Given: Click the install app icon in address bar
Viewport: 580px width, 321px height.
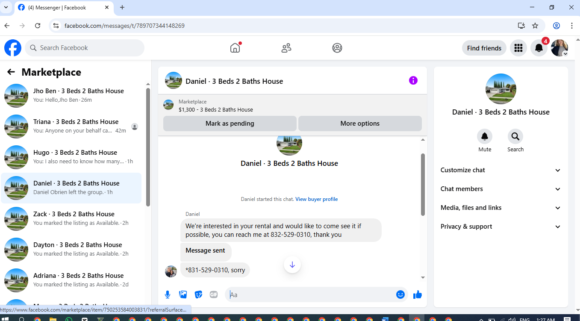Looking at the screenshot, I should pyautogui.click(x=521, y=26).
